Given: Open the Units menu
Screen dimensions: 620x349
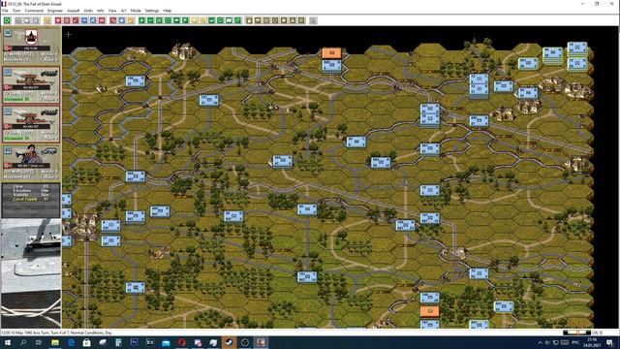Looking at the screenshot, I should point(88,11).
